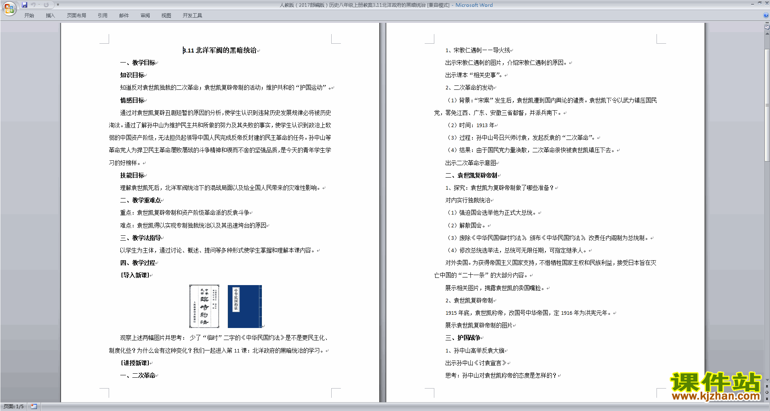Click the heading 知识目标
This screenshot has height=411, width=770.
132,75
